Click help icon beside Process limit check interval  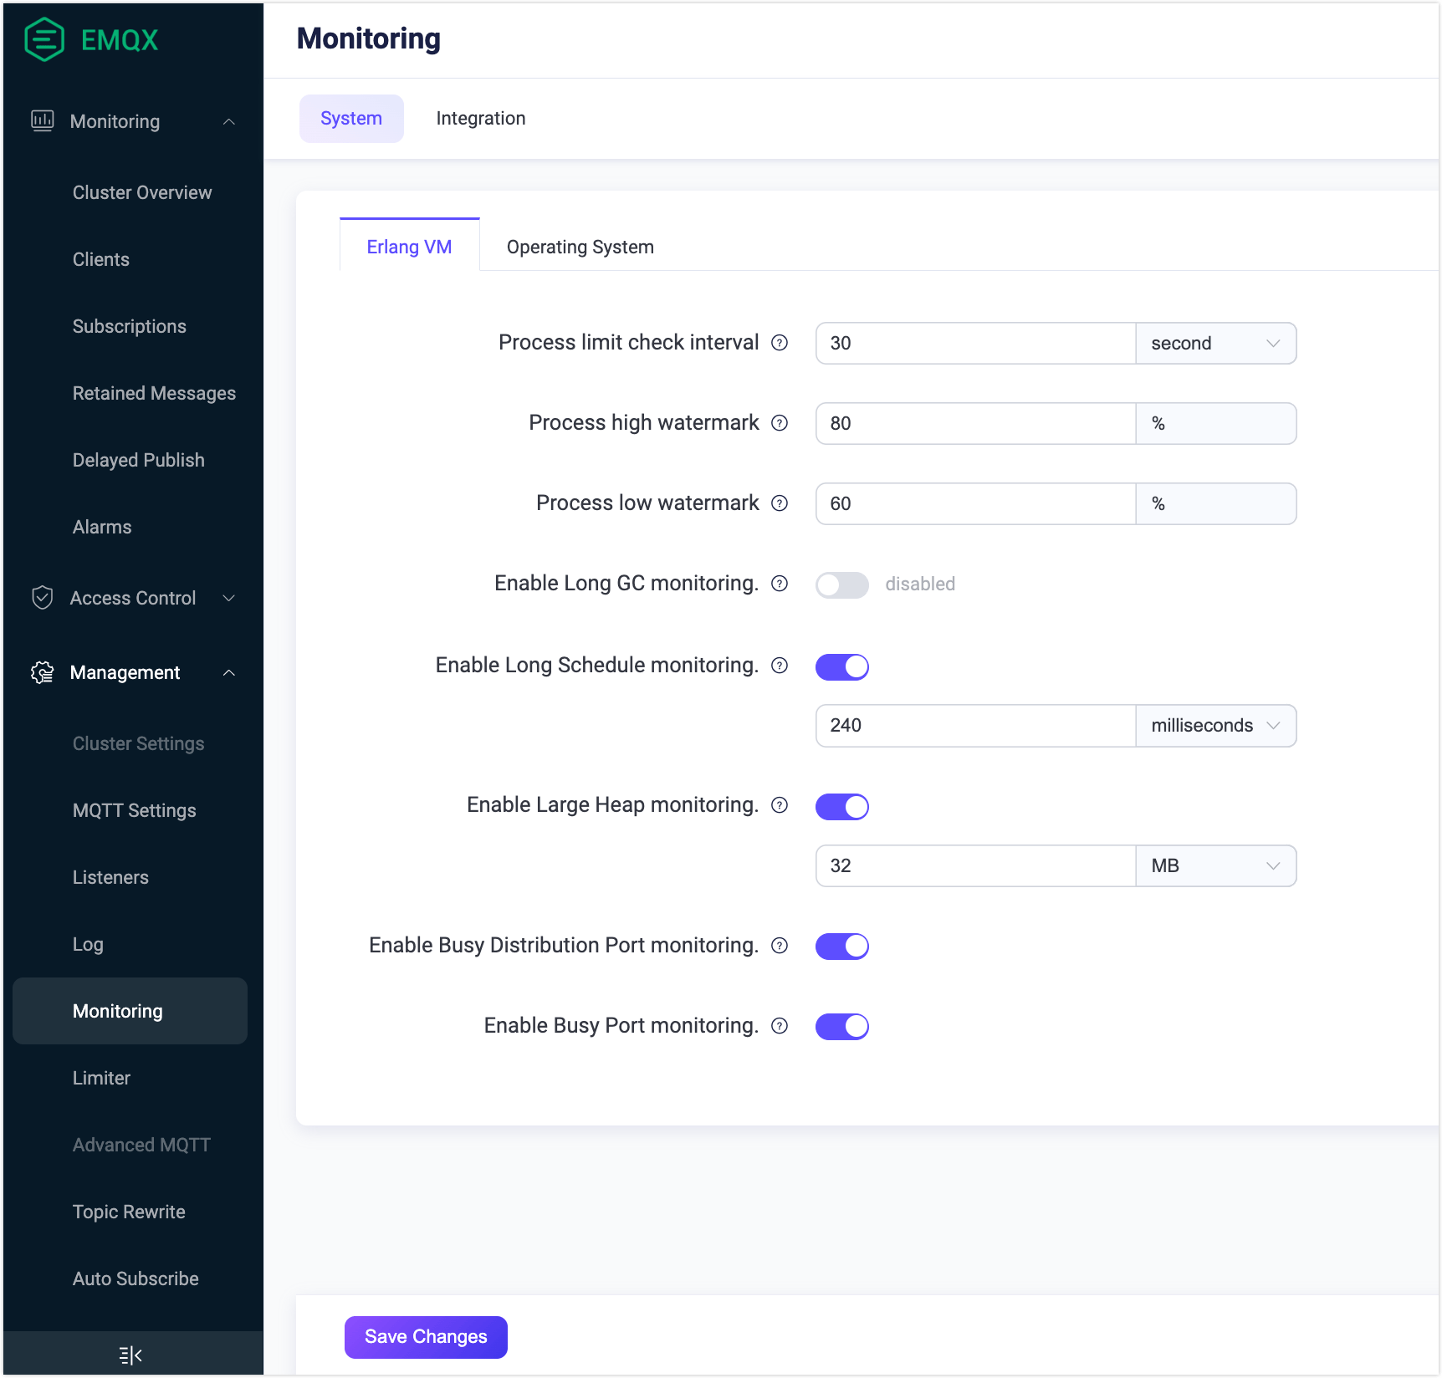(780, 343)
